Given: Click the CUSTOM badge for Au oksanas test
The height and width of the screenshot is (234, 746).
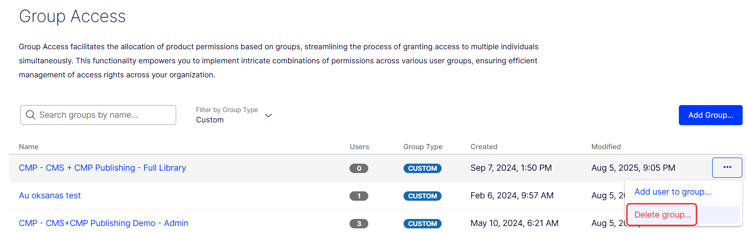Looking at the screenshot, I should 422,196.
